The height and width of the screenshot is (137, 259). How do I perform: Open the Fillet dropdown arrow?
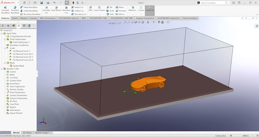tap(90, 14)
